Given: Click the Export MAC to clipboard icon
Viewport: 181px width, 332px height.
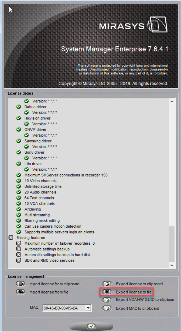Looking at the screenshot, I should (x=107, y=308).
